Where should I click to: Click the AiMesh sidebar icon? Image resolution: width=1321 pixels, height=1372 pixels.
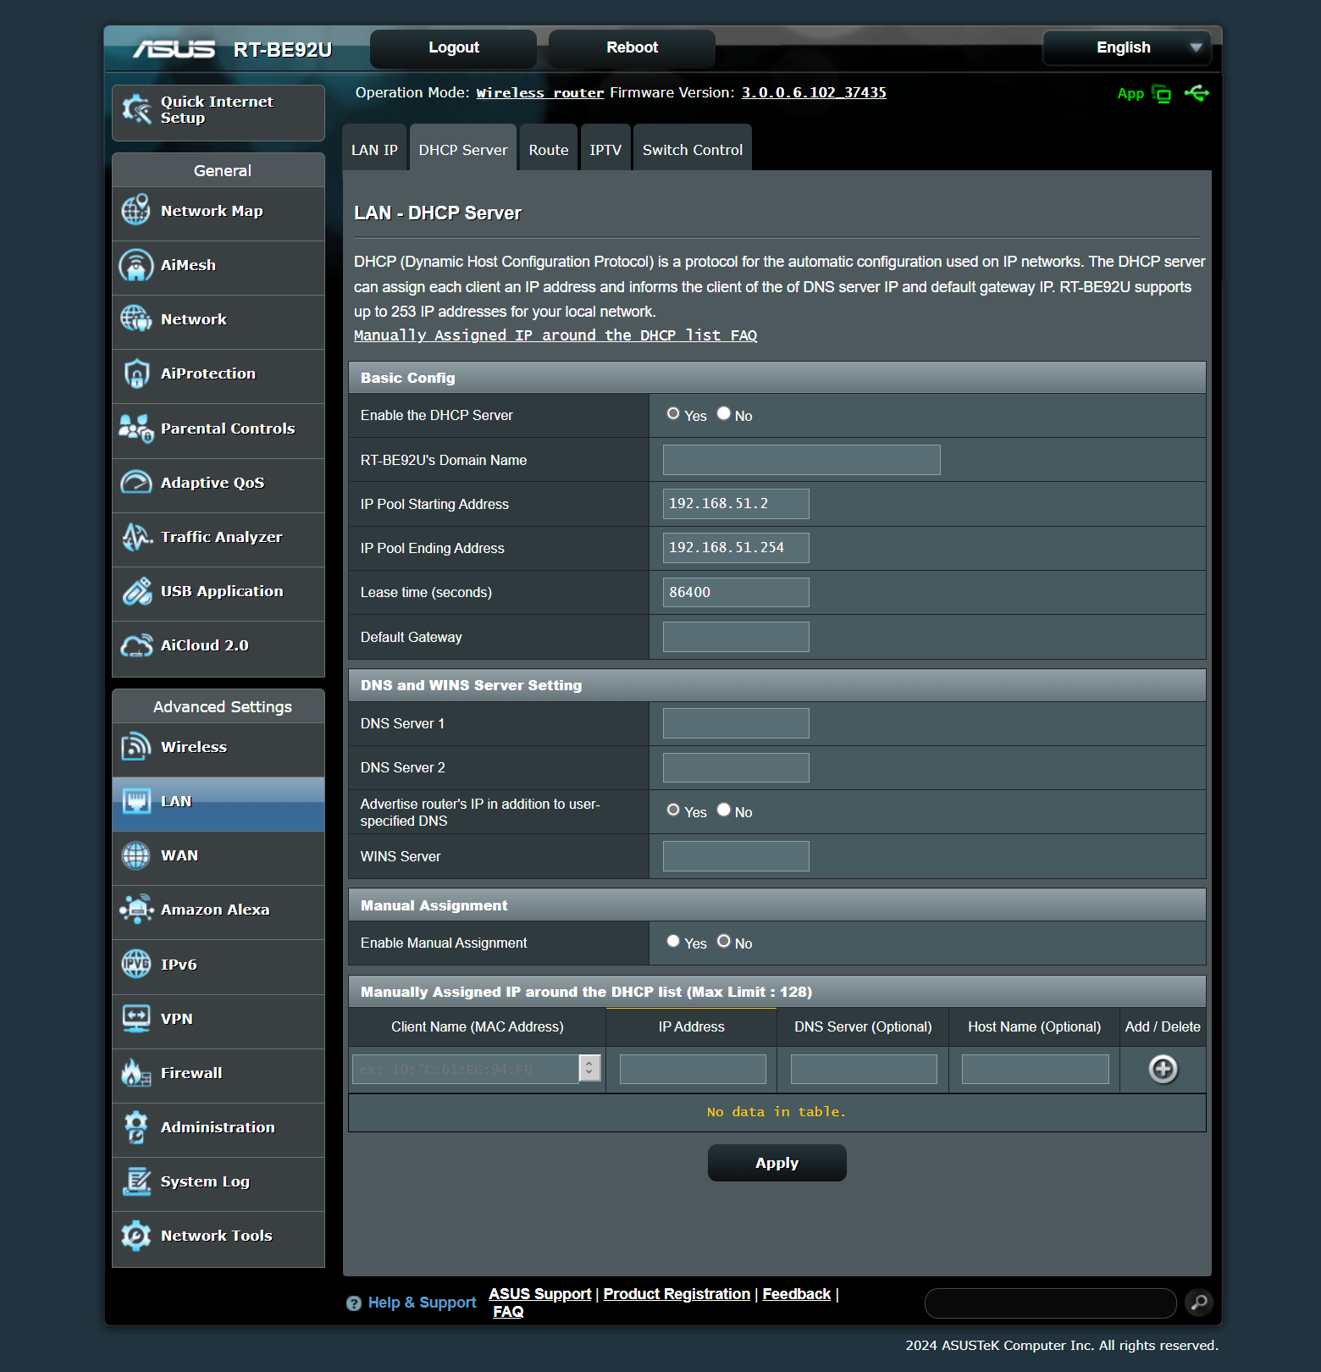click(135, 265)
